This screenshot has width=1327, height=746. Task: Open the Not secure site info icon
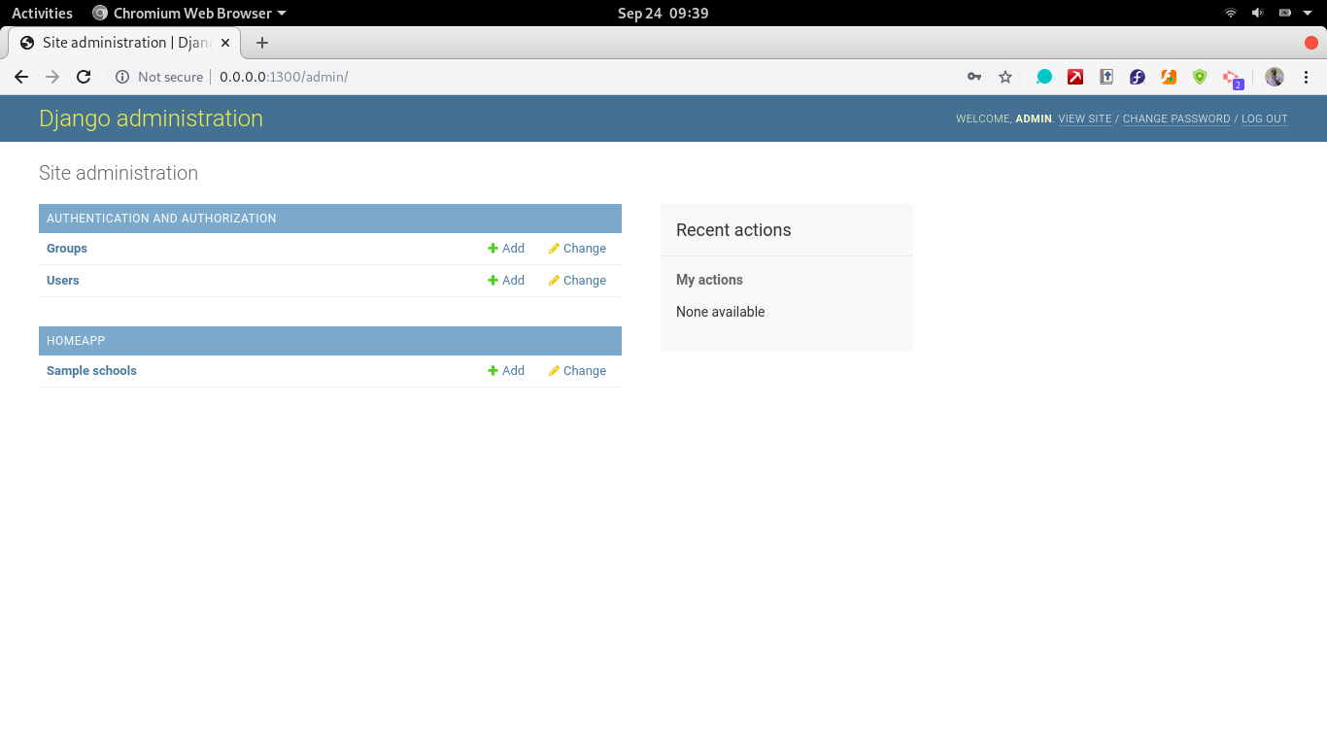coord(122,77)
